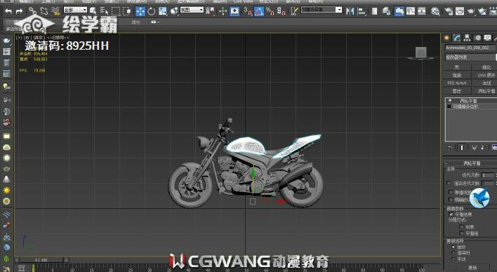This screenshot has width=497, height=272.
Task: Activate the Select and Rotate tool
Action: 152,11
